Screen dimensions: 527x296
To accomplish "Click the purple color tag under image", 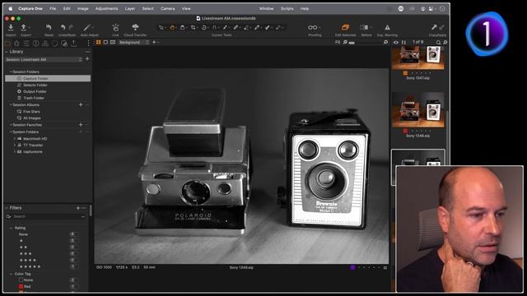I will pyautogui.click(x=352, y=267).
